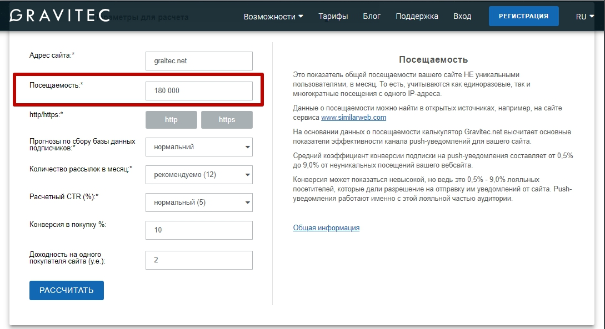Open the Общая информация link

(326, 227)
